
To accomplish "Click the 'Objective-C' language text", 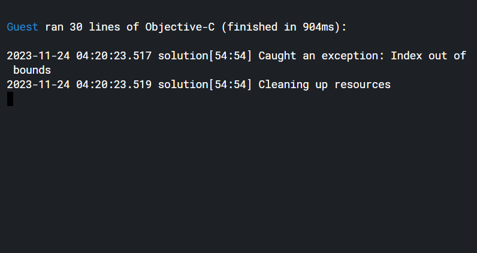I will pos(180,28).
